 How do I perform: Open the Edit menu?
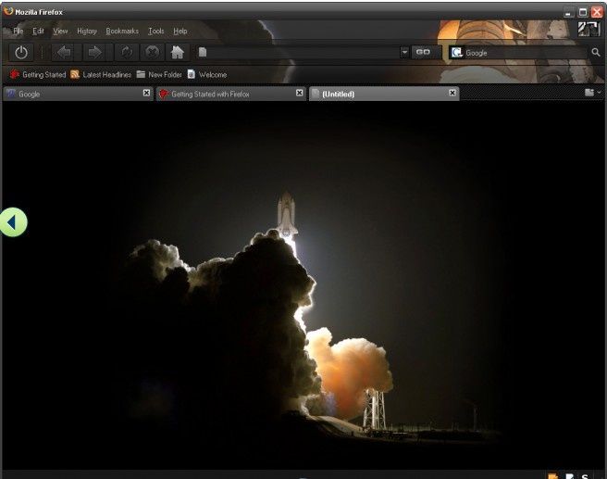point(38,31)
